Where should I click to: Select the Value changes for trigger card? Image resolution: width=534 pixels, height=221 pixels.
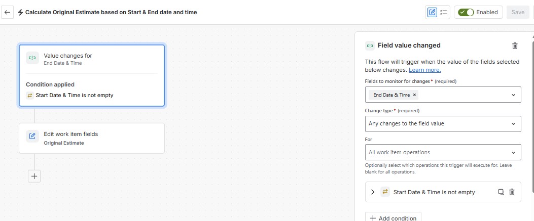(x=92, y=76)
